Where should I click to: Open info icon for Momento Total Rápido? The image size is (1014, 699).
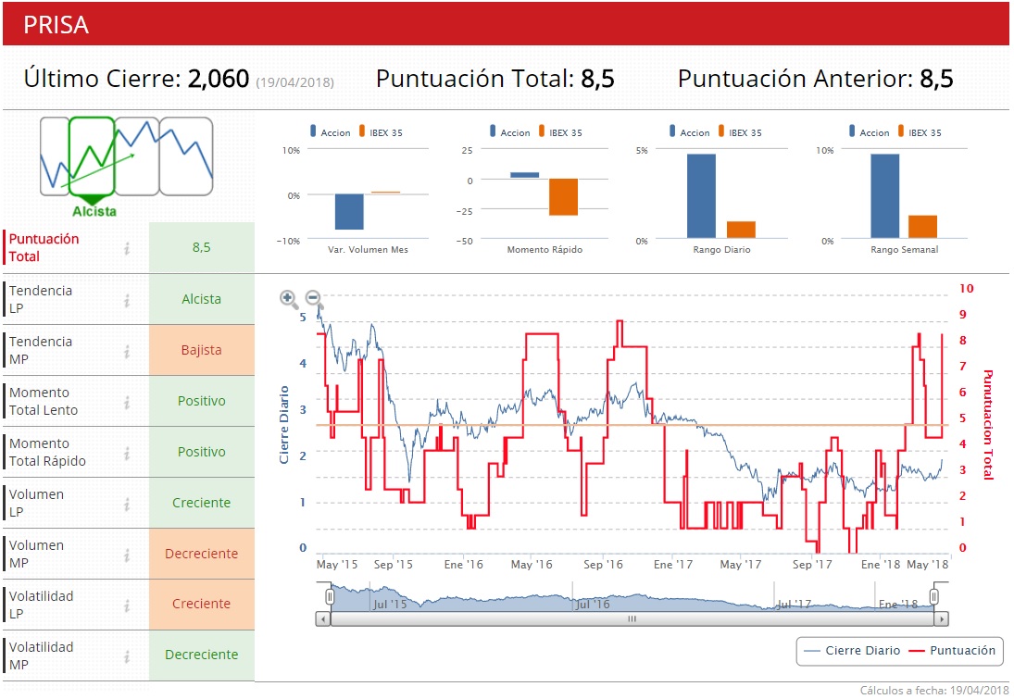128,453
